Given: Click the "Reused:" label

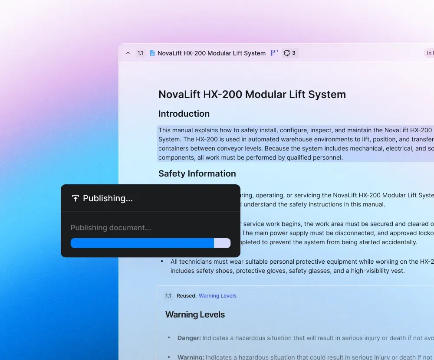Looking at the screenshot, I should tap(187, 295).
